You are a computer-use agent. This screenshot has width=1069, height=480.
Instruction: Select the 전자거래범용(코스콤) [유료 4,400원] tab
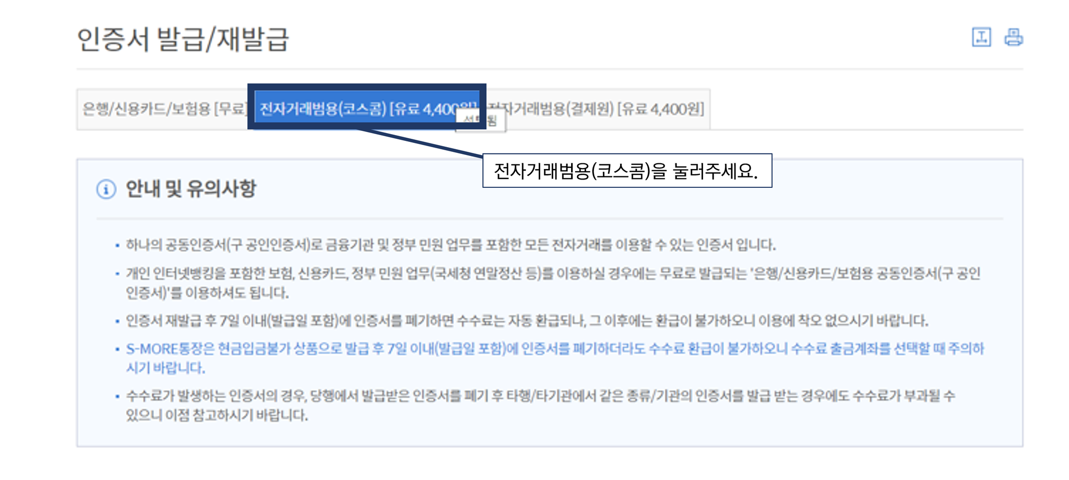367,108
